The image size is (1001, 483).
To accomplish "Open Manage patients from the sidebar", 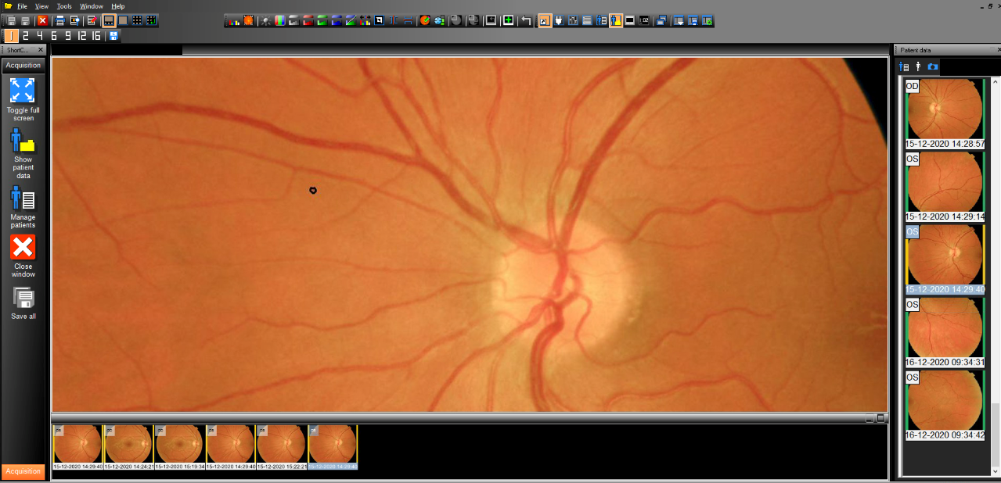I will [23, 199].
